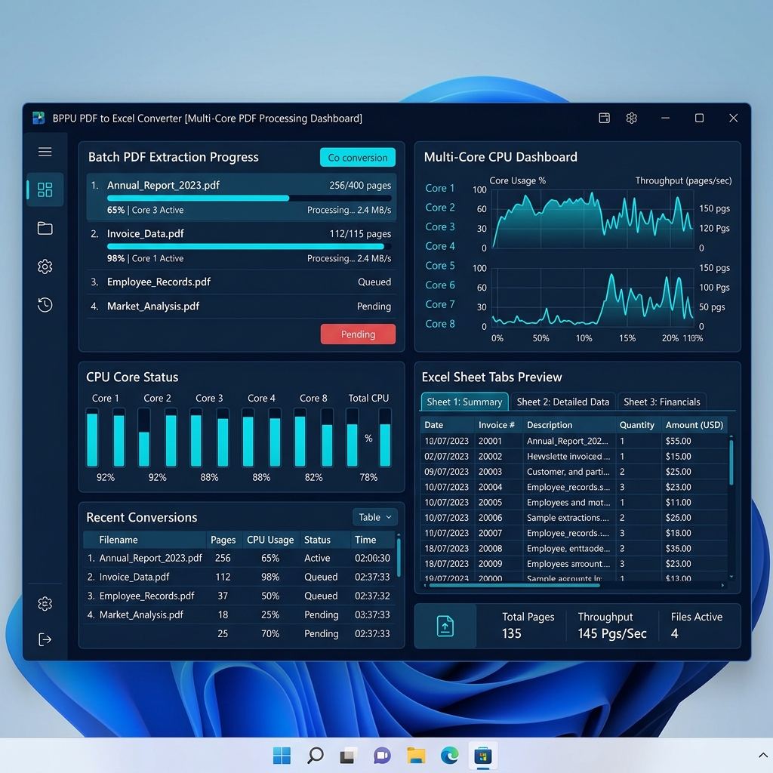Click the 03:37:33 time cell
This screenshot has height=773, width=773.
pos(372,614)
